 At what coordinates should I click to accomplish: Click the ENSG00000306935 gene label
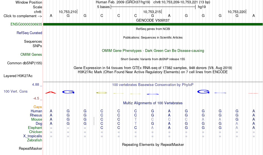click(x=26, y=24)
